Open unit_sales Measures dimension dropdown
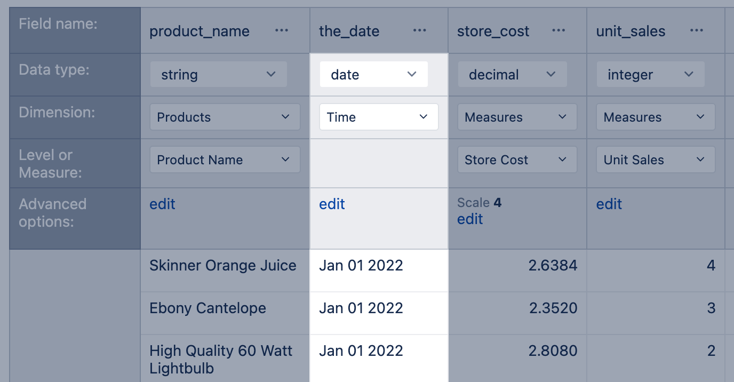The height and width of the screenshot is (382, 734). point(655,117)
